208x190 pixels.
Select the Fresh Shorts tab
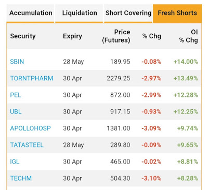(177, 13)
